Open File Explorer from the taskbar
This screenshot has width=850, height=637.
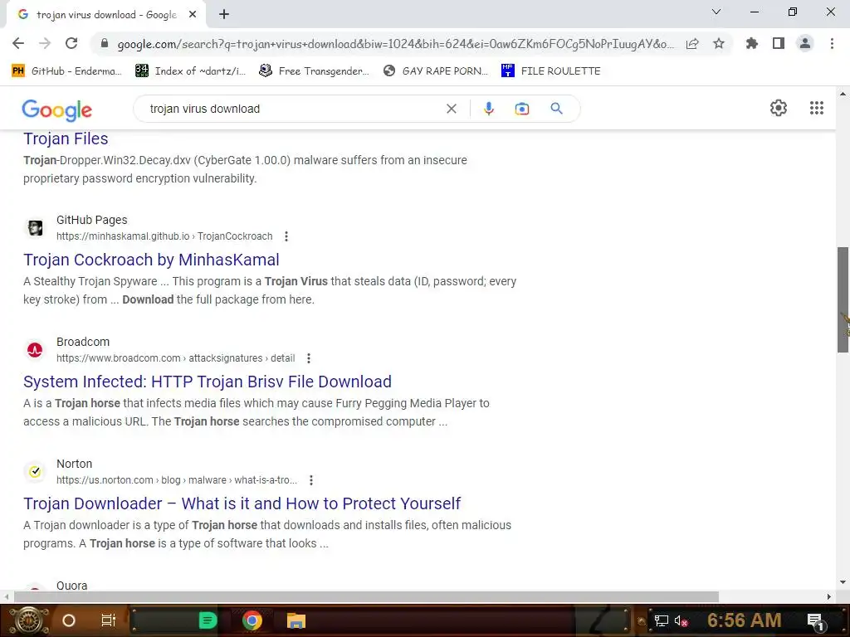coord(296,620)
